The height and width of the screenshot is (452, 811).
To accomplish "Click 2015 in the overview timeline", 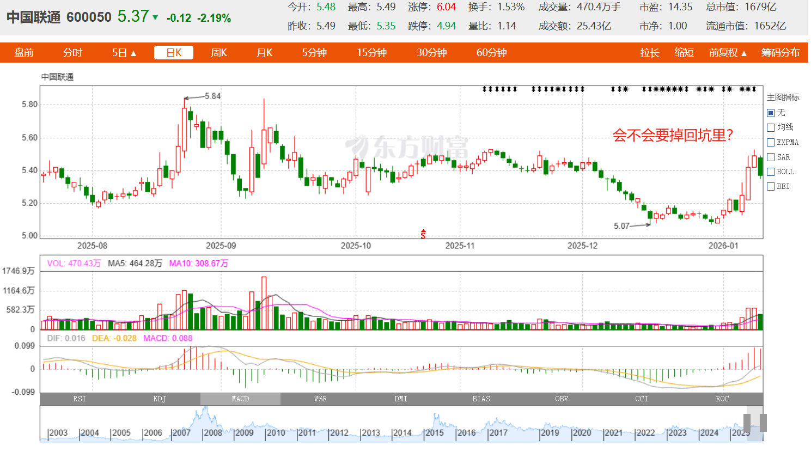I will (434, 433).
